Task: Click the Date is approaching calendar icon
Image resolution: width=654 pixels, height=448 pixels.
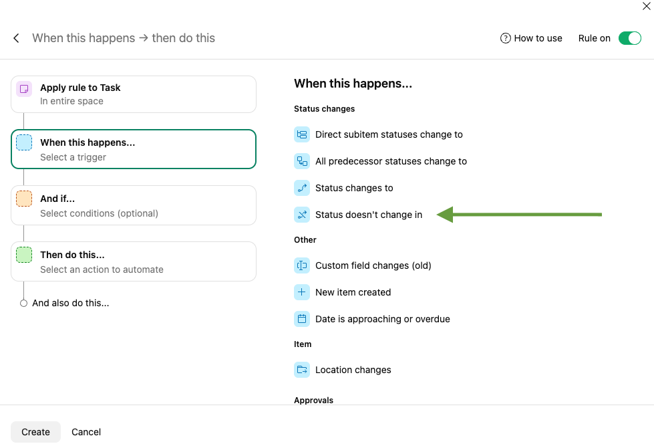Action: (x=302, y=319)
